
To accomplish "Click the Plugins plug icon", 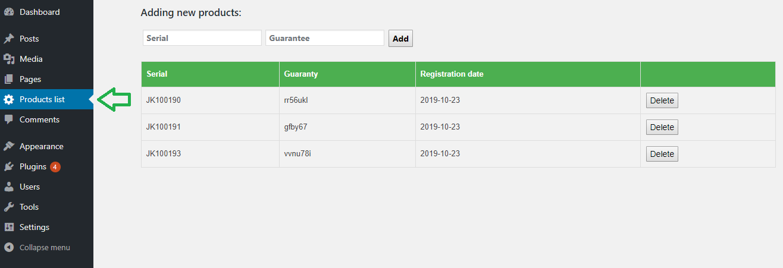I will (x=9, y=166).
